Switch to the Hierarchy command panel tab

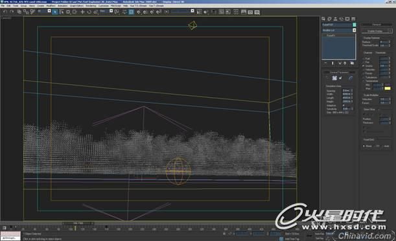point(335,19)
